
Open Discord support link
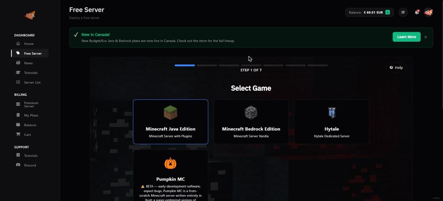point(30,165)
